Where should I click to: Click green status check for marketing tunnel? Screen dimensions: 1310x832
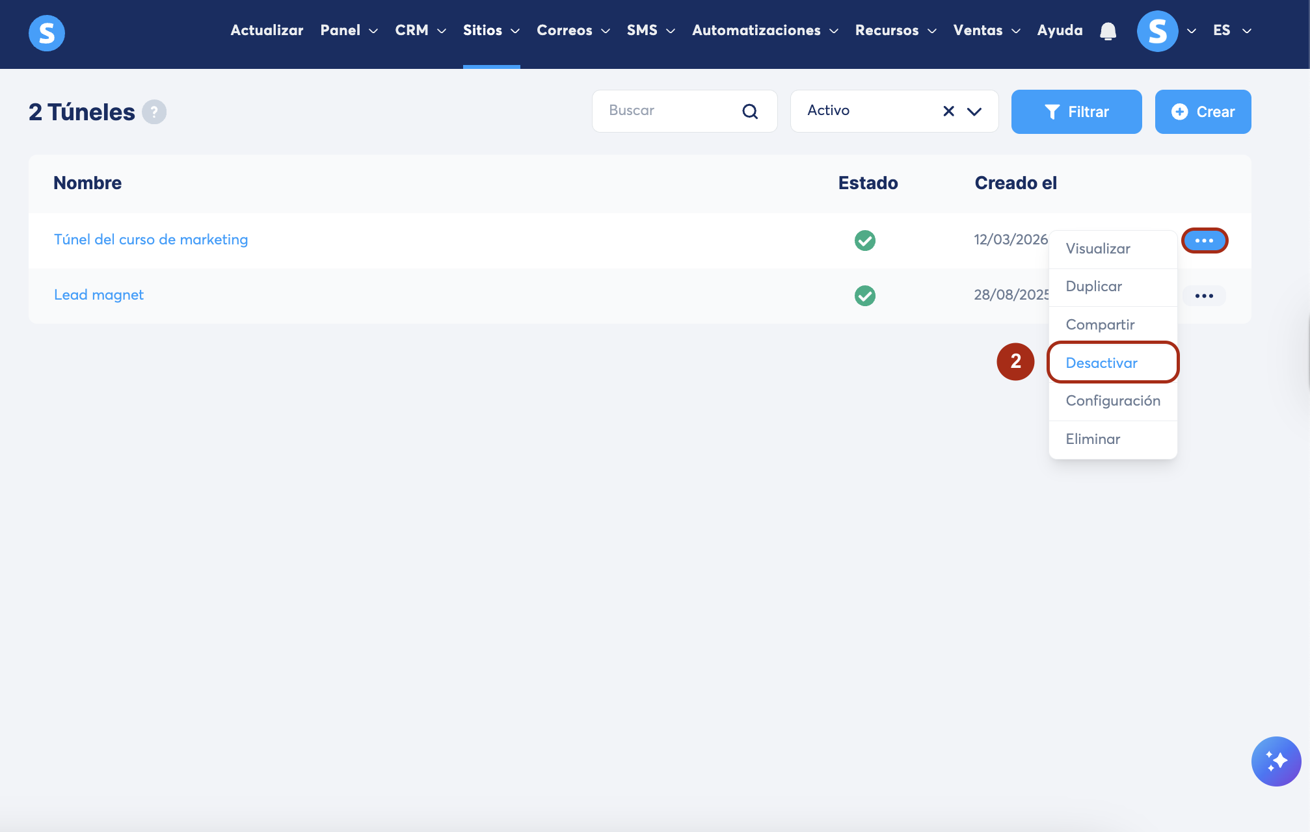coord(864,240)
